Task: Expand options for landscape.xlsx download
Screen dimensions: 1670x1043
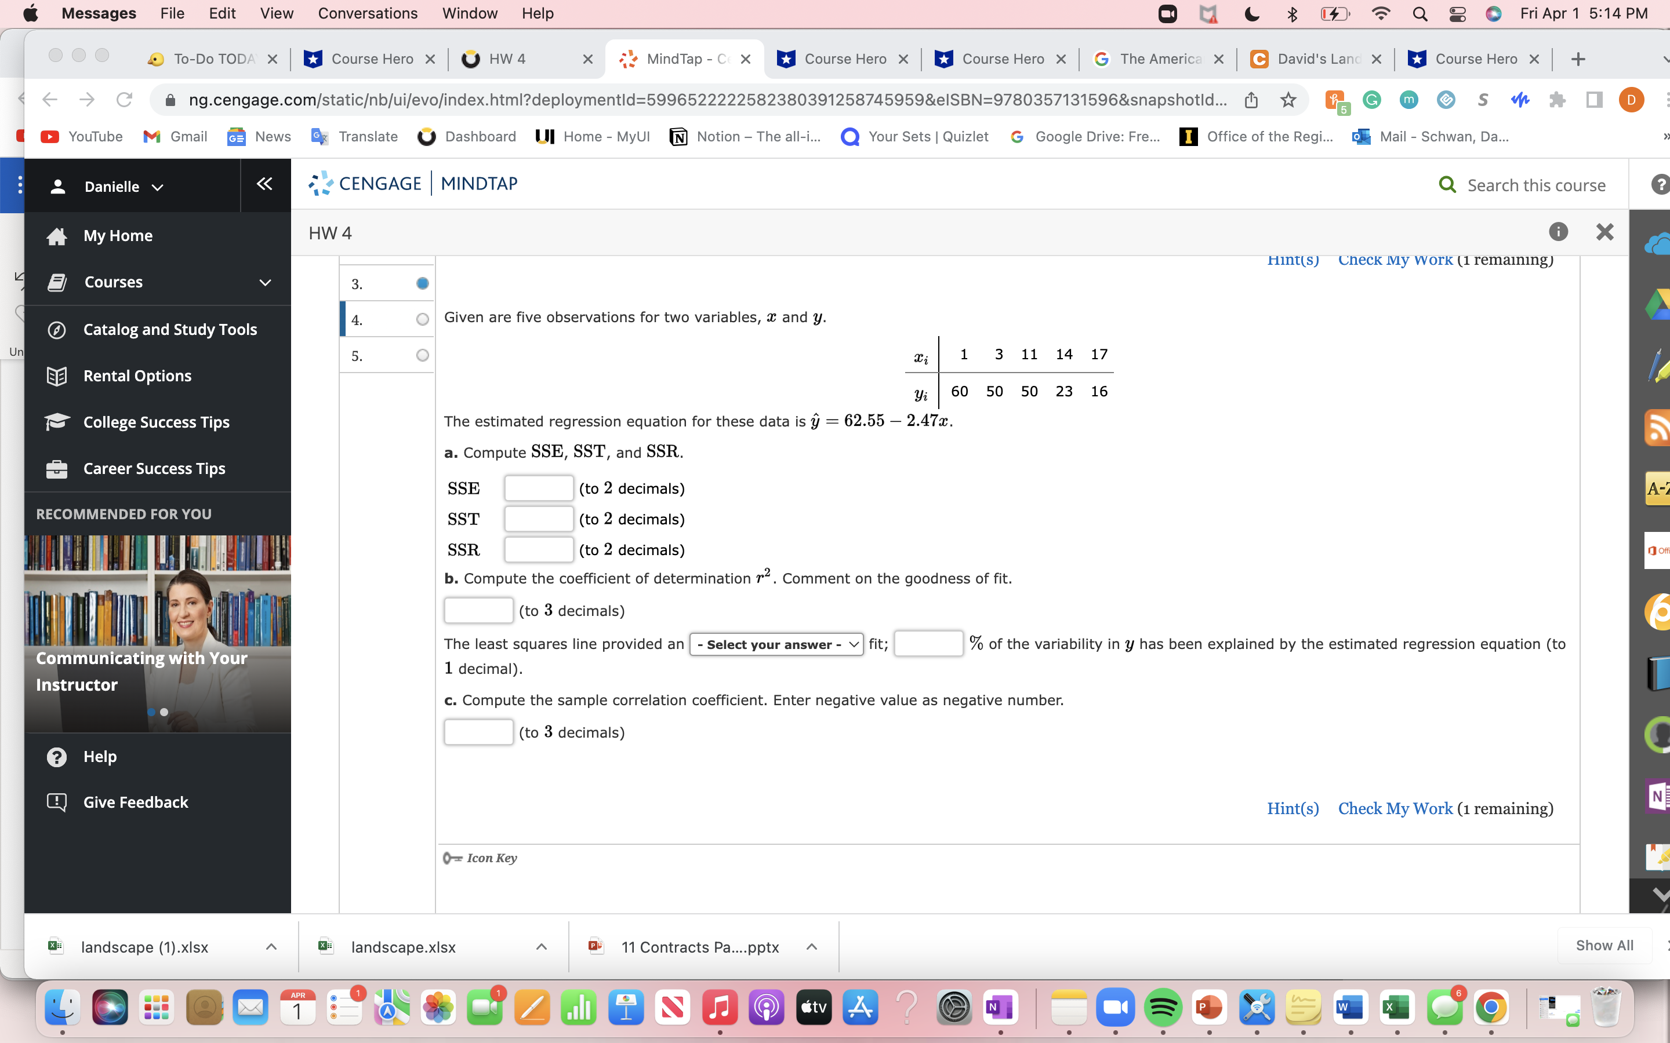Action: [x=541, y=946]
